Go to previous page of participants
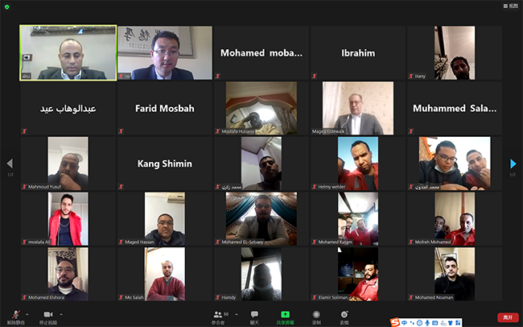 click(x=10, y=163)
